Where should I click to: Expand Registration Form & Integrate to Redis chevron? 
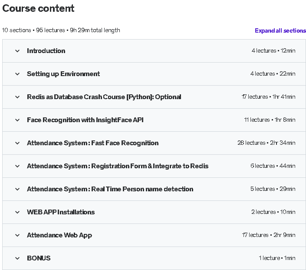pyautogui.click(x=17, y=166)
